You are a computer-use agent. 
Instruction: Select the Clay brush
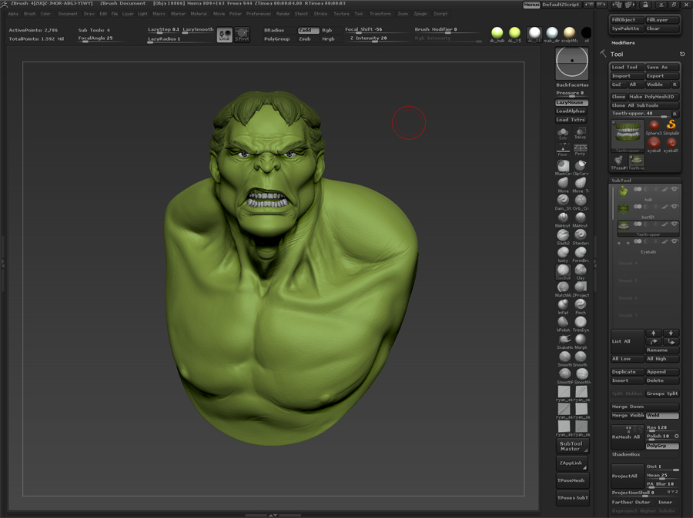pyautogui.click(x=581, y=270)
